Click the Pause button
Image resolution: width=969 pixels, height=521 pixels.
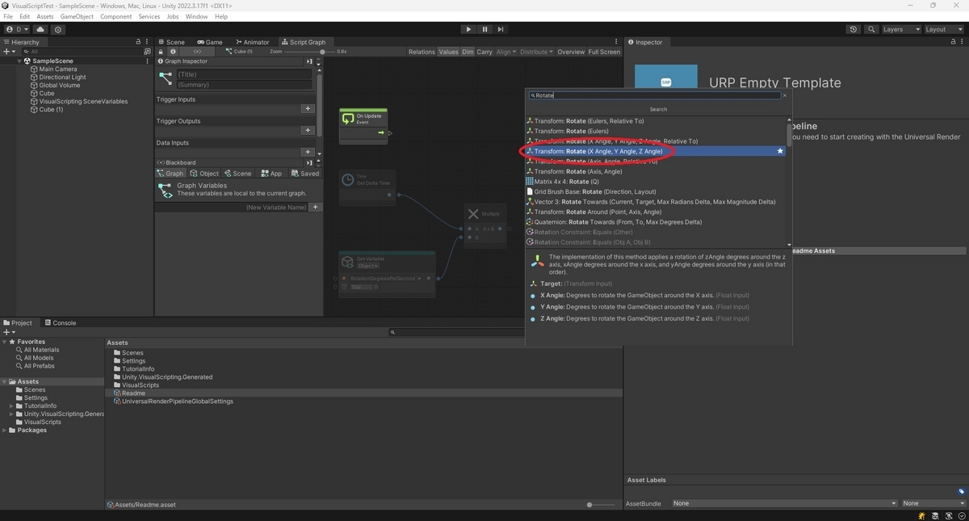484,29
